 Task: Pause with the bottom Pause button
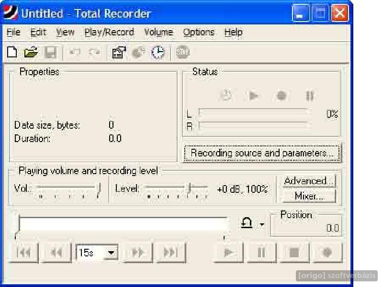click(261, 253)
